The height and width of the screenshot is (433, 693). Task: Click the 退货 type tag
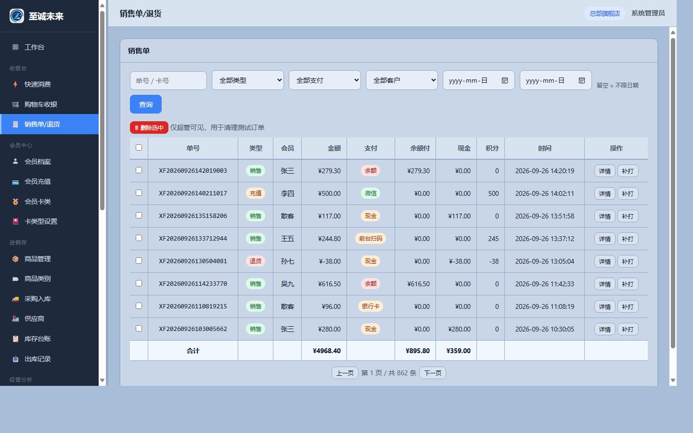pos(256,261)
